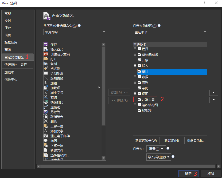Image resolution: width=222 pixels, height=178 pixels.
Task: Toggle the 加载项 checkbox in the 主选项卡 list
Action: coord(139,110)
